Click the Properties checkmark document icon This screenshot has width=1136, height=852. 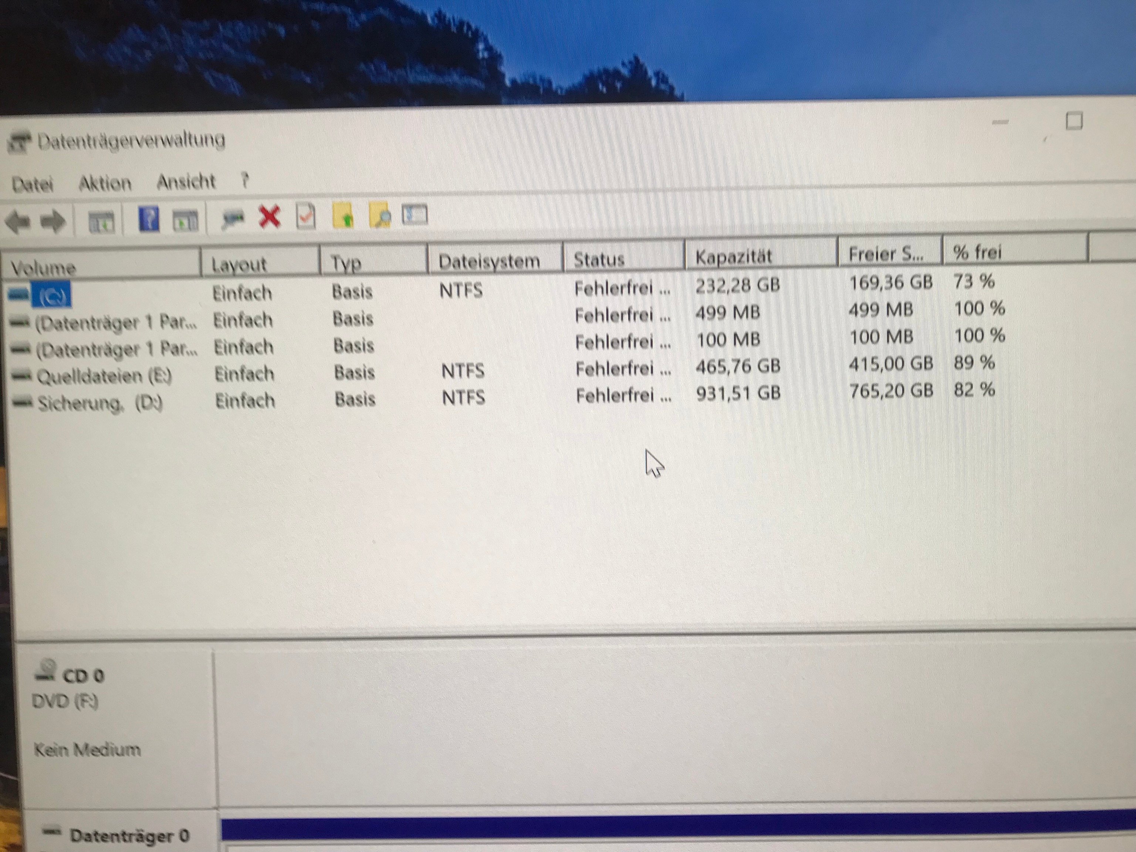306,216
